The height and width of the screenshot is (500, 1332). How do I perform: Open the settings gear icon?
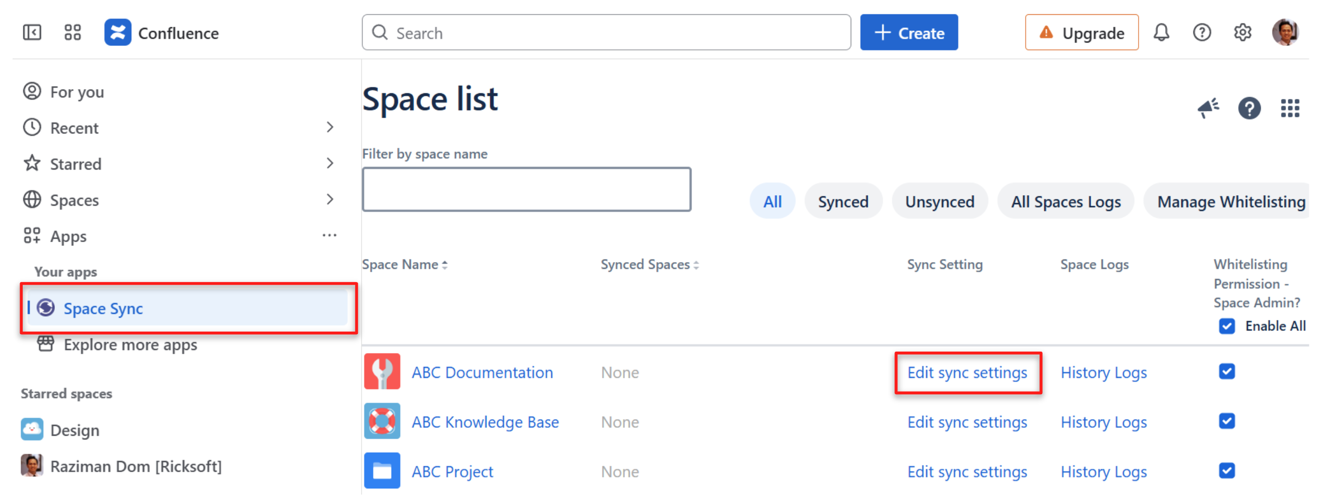1242,33
